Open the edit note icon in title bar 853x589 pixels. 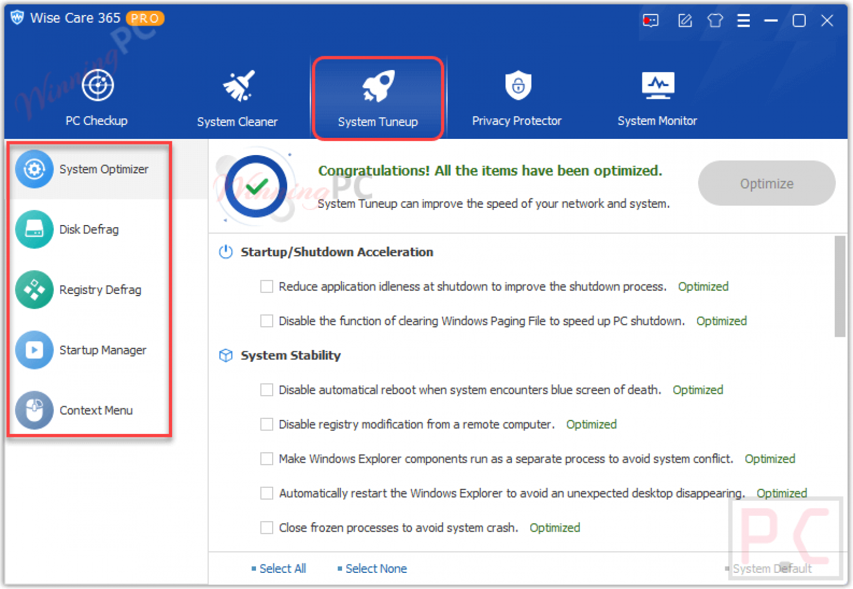click(685, 21)
